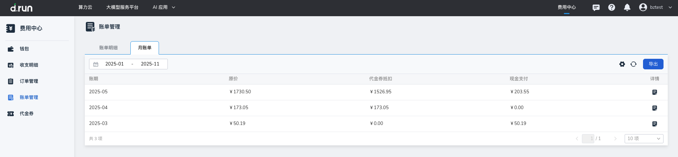Click the 导出 export button
678x157 pixels.
tap(653, 64)
